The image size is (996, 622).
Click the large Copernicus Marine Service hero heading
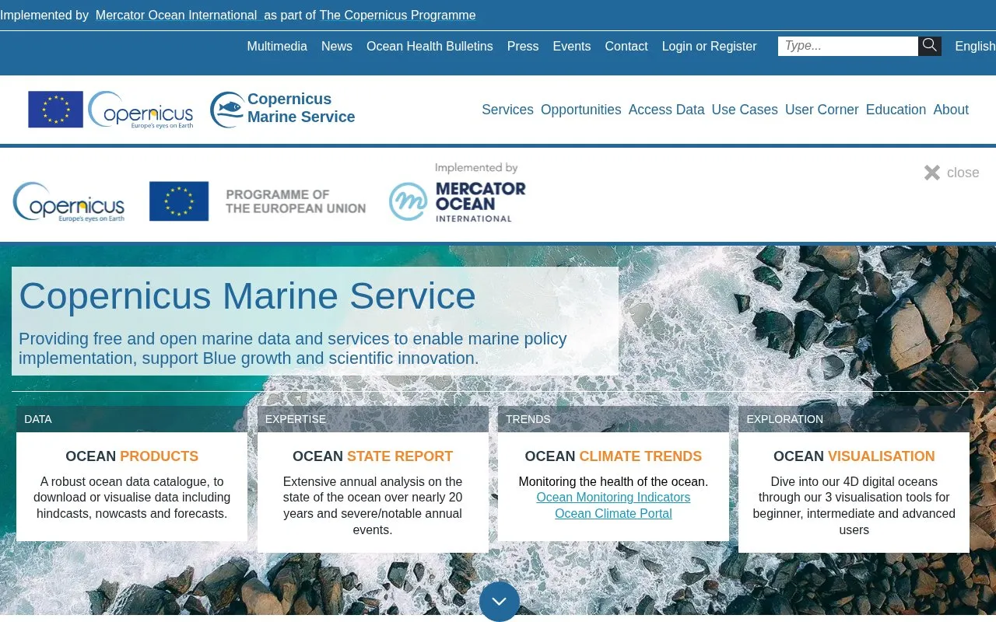coord(247,295)
